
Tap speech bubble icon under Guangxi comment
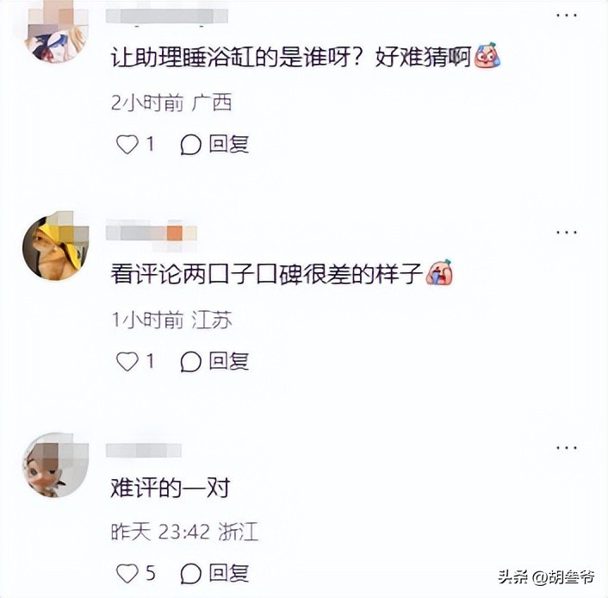click(191, 145)
